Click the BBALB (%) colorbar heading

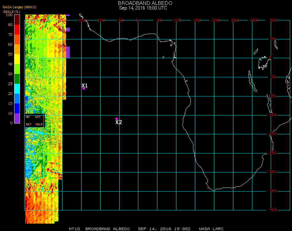click(x=12, y=11)
